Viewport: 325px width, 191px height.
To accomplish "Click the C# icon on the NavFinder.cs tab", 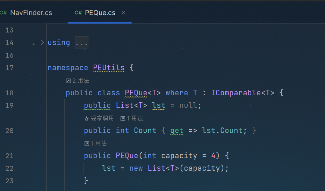I will pyautogui.click(x=3, y=13).
